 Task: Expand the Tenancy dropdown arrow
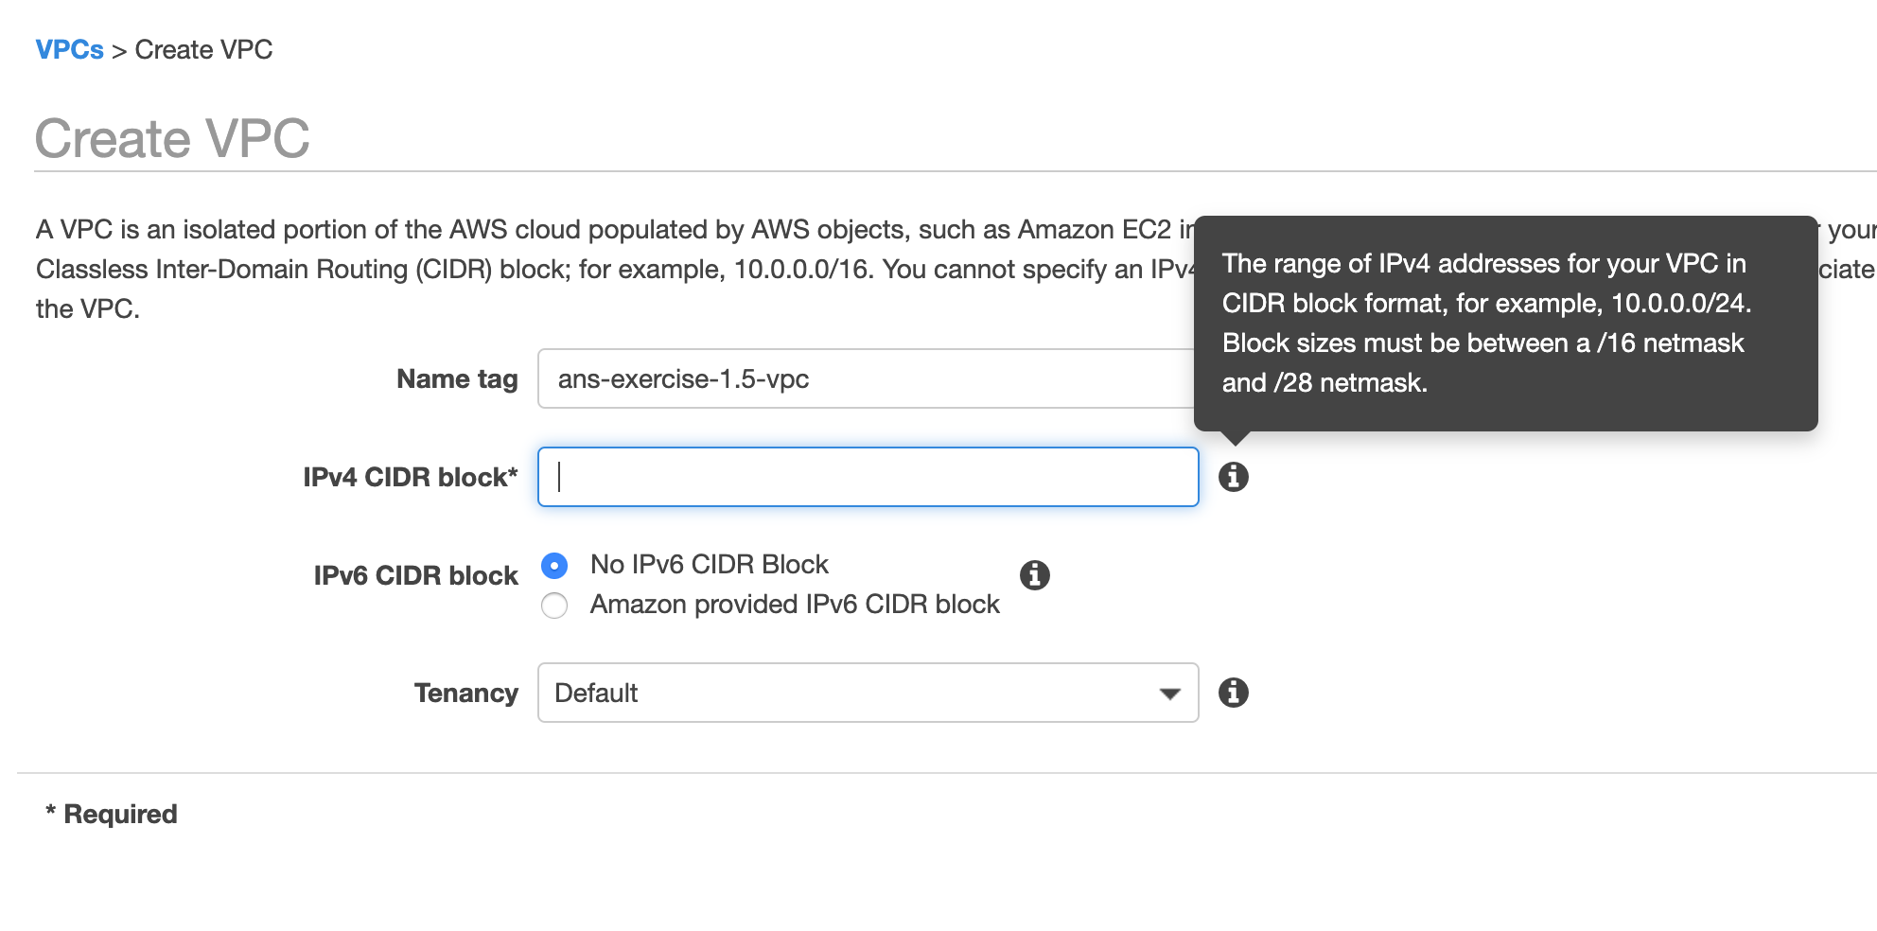(x=1169, y=694)
